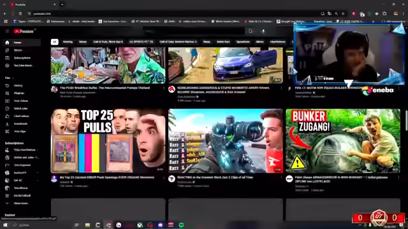Open POSH Breakfast video channel avatar
Screen dimensions: 408x229
coord(54,90)
